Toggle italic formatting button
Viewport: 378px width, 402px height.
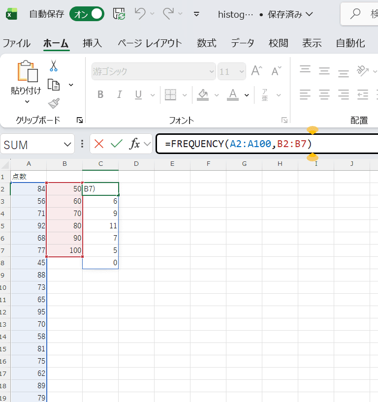(119, 94)
